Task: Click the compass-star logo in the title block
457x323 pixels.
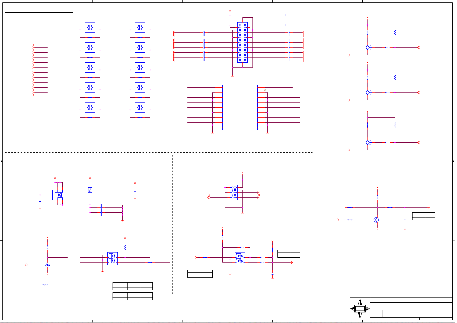Action: [x=360, y=309]
